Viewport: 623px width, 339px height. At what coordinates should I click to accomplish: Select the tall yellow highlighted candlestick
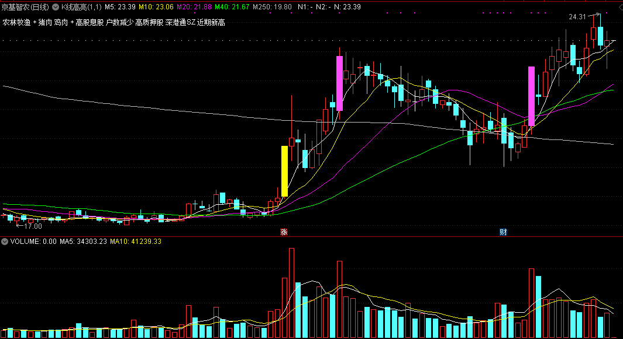coord(284,172)
